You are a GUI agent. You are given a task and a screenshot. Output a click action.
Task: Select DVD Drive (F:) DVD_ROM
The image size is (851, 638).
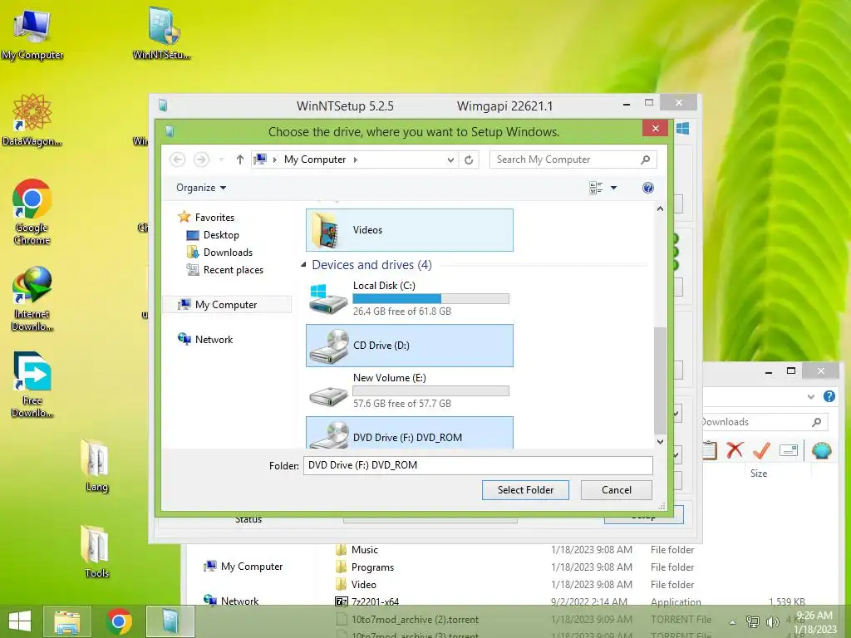[410, 433]
